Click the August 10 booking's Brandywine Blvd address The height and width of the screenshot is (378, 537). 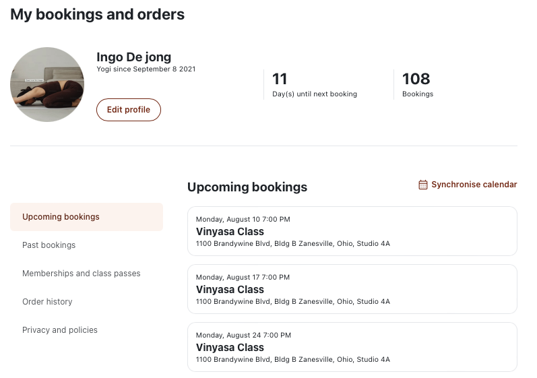293,243
